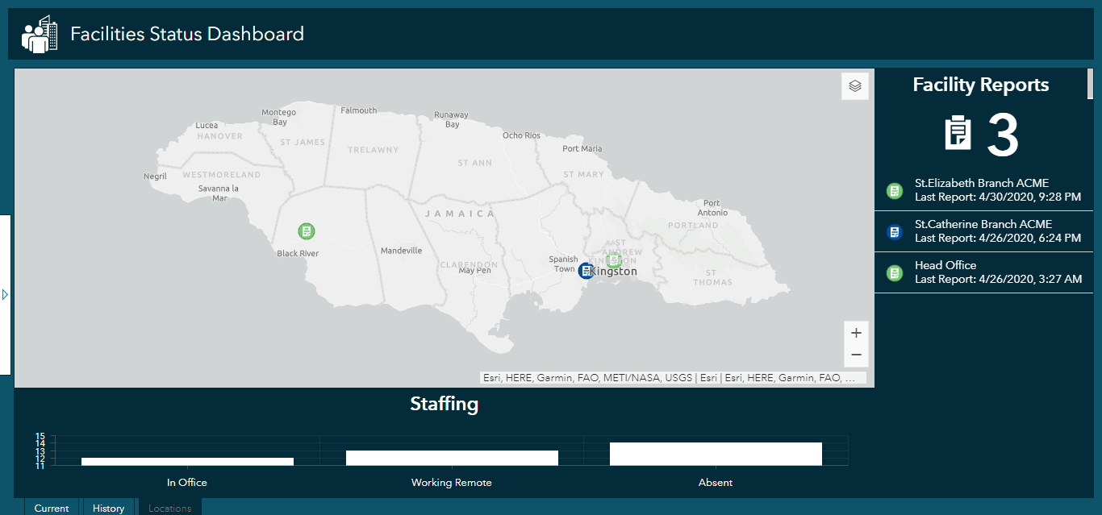
Task: Expand the collapsed left side panel arrow
Action: [x=5, y=295]
